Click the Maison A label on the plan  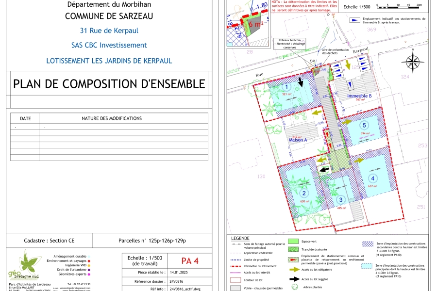[x=298, y=140]
